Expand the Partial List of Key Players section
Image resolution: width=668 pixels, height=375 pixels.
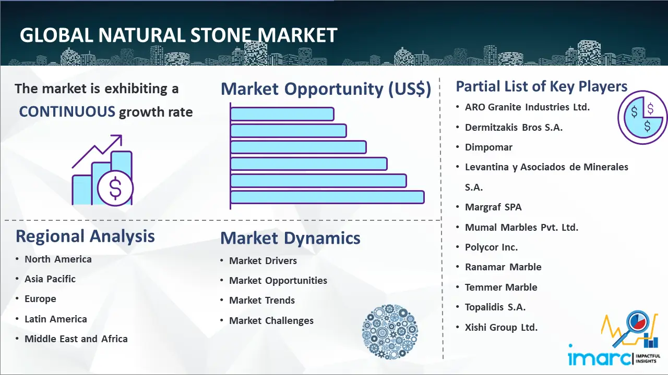click(541, 86)
